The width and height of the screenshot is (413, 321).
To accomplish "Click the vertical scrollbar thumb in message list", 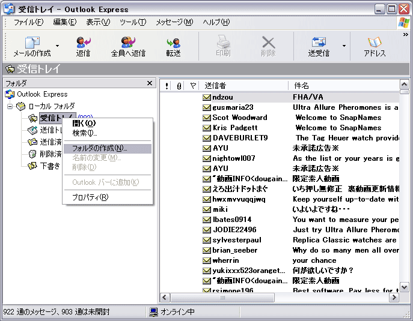I will point(405,92).
